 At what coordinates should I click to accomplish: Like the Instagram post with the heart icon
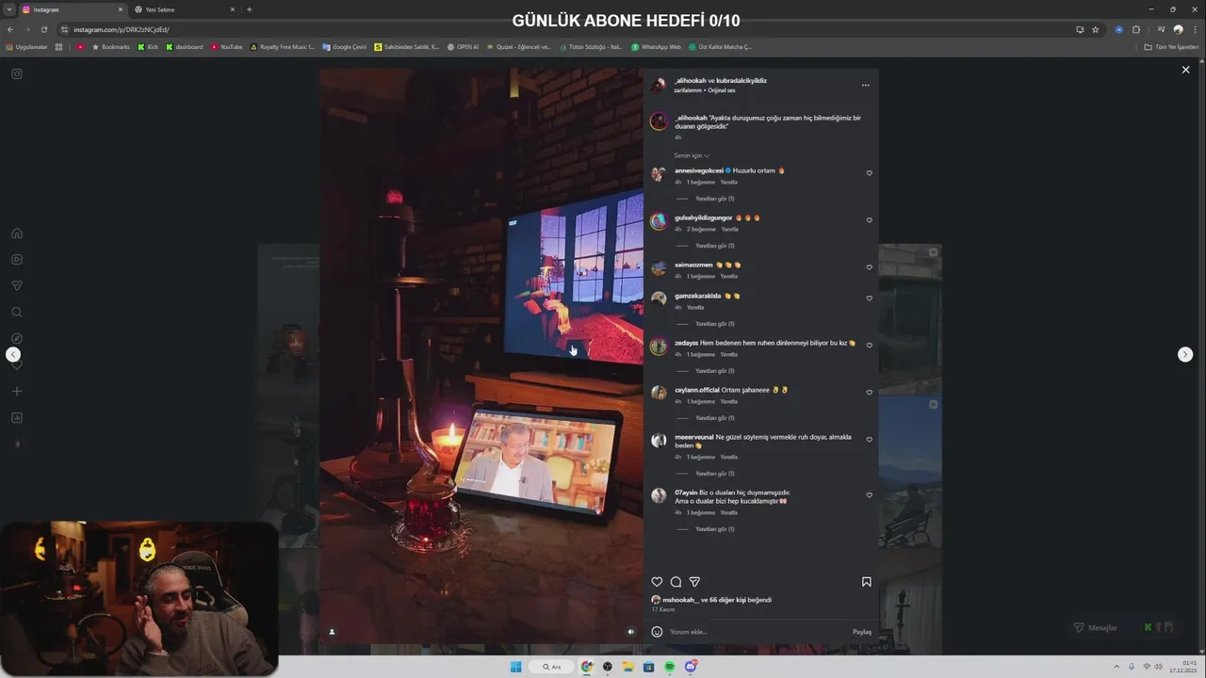tap(657, 582)
